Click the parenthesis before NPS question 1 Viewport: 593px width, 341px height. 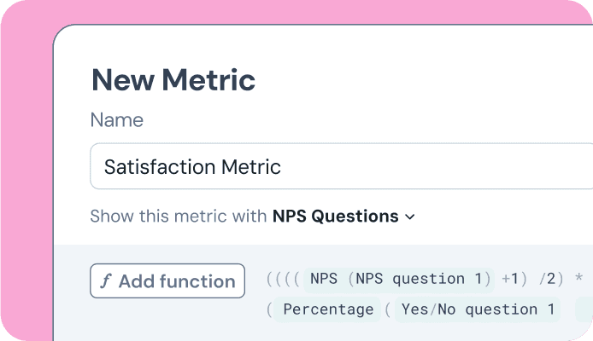pyautogui.click(x=349, y=278)
